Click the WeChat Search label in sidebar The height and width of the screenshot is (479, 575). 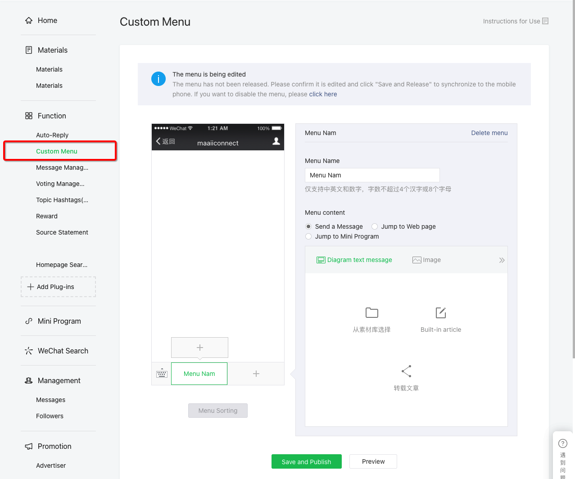tap(63, 351)
